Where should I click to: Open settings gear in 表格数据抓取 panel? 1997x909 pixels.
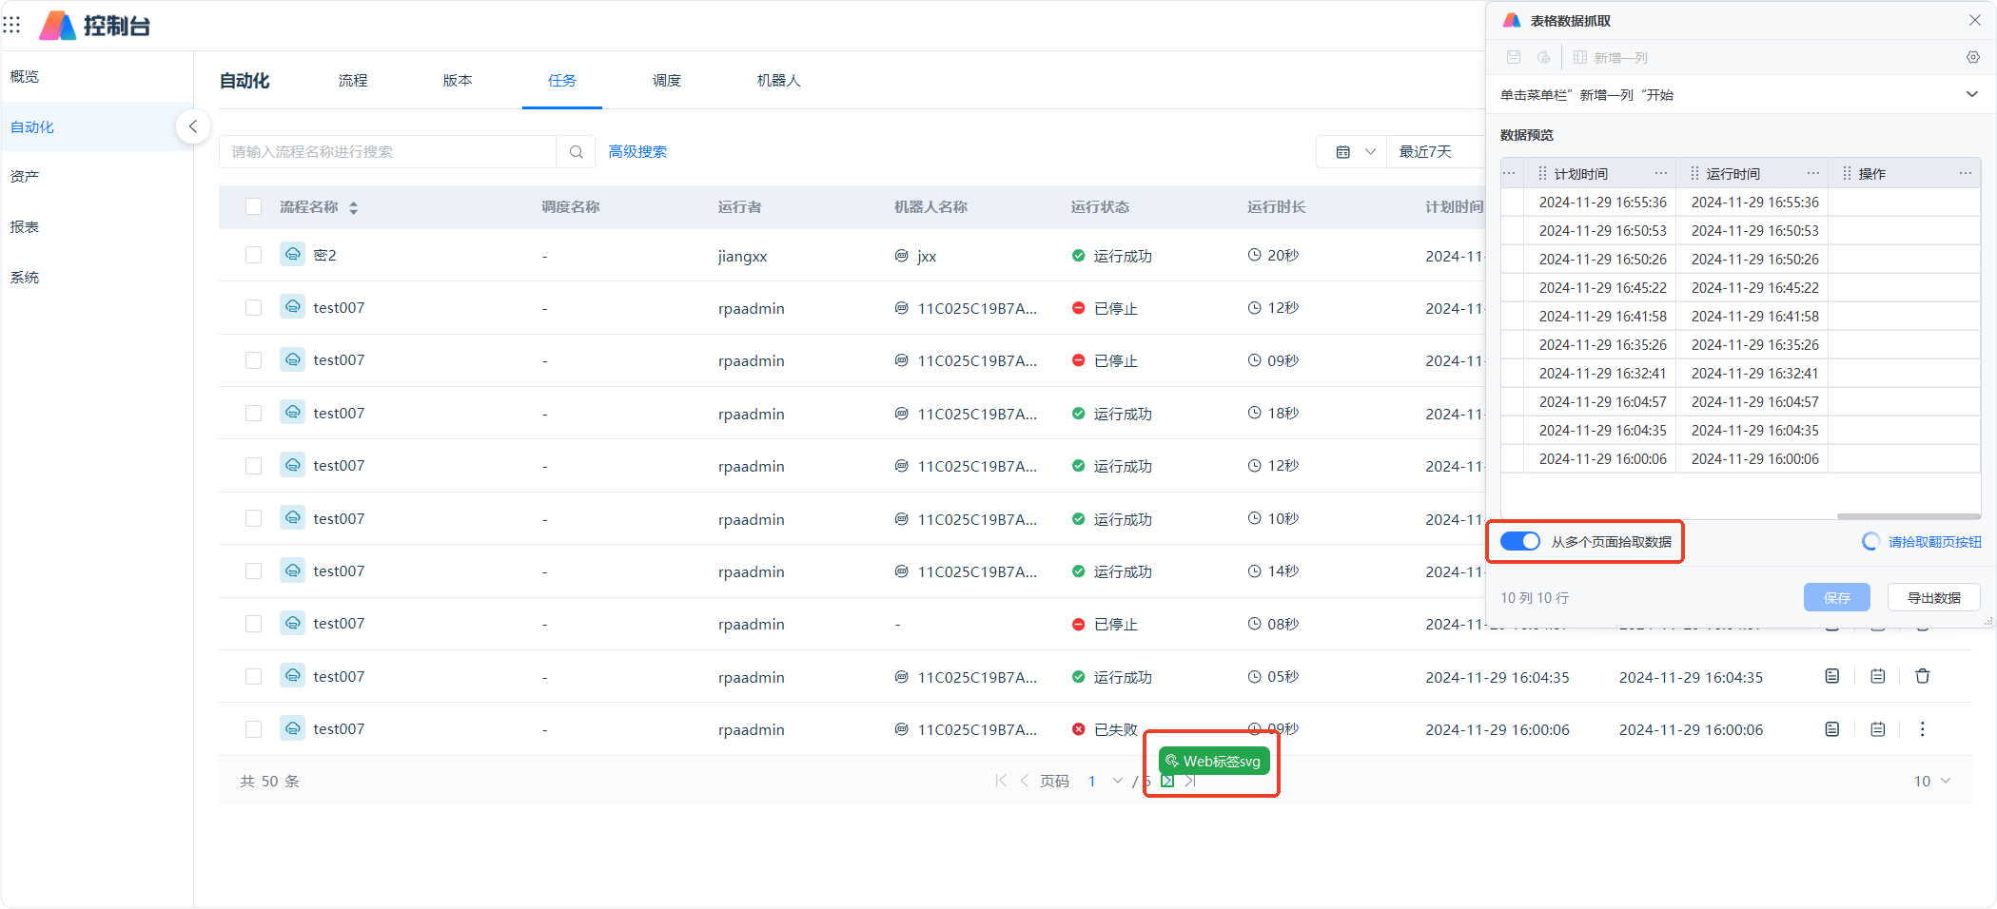(x=1973, y=58)
